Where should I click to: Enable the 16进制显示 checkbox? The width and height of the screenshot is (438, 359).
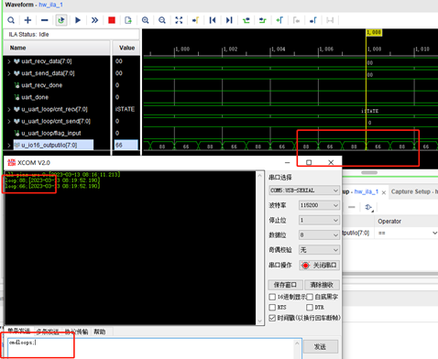click(x=272, y=297)
